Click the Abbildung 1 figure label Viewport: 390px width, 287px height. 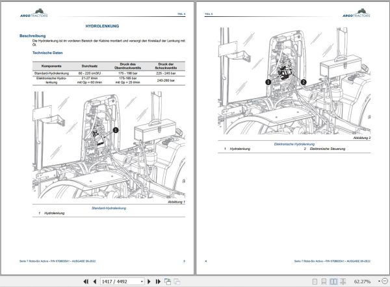pos(176,202)
